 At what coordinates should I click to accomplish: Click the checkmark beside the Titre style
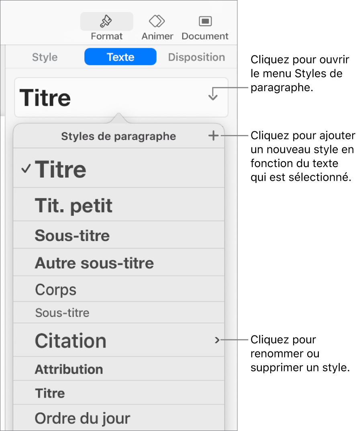(x=26, y=170)
